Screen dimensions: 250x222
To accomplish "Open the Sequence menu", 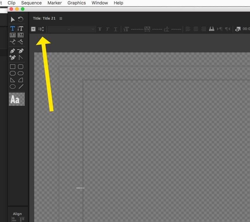I will [x=31, y=3].
